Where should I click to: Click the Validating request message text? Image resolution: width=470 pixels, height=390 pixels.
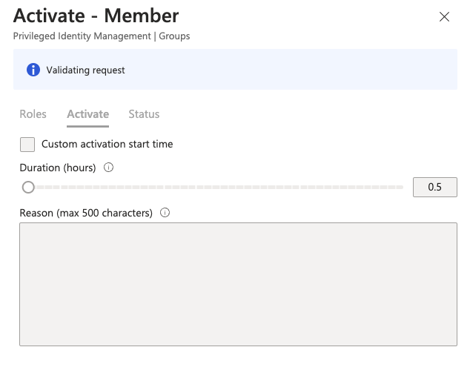[x=85, y=70]
